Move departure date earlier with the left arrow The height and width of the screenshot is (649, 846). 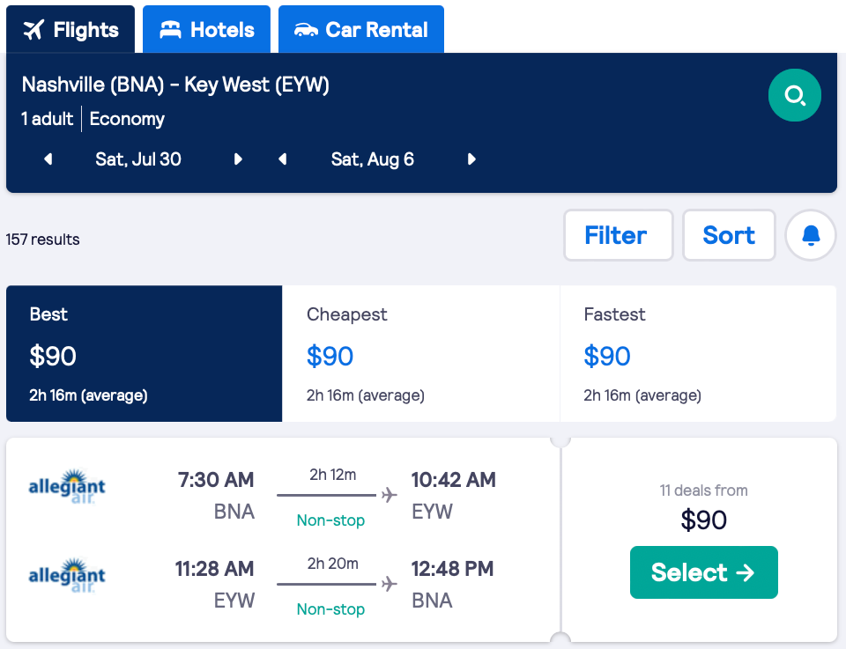click(47, 159)
